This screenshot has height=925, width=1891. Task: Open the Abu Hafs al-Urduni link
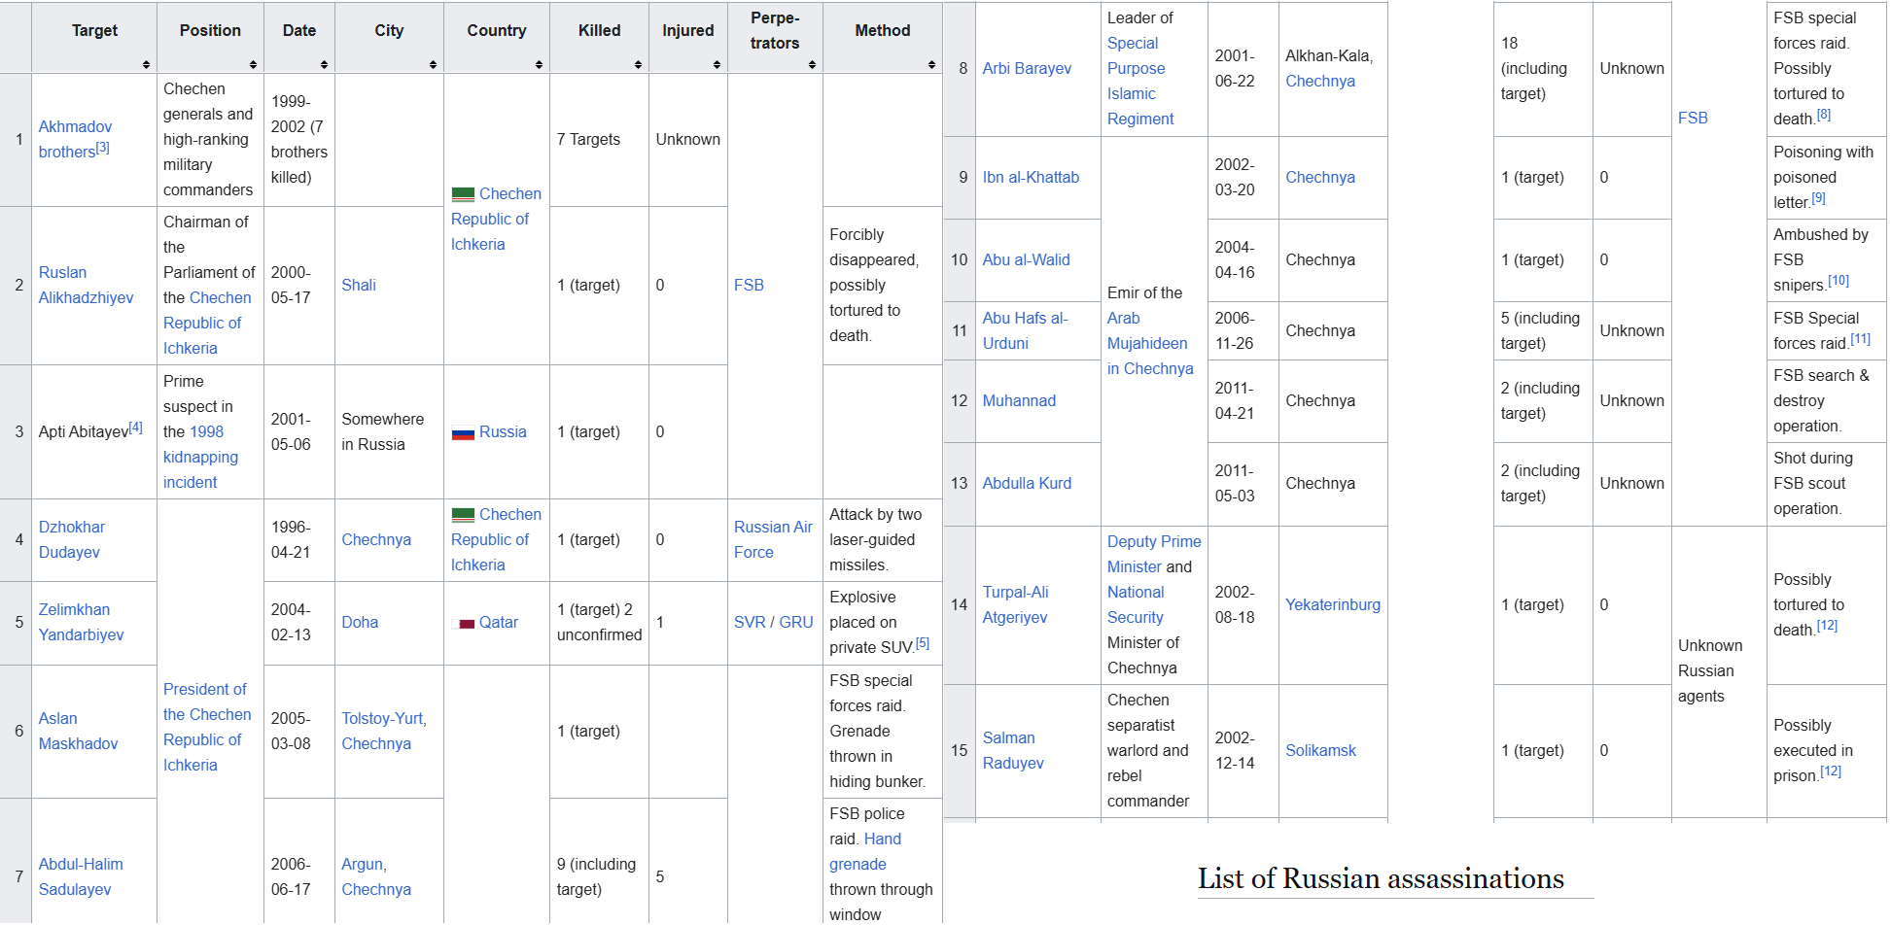[x=1025, y=330]
